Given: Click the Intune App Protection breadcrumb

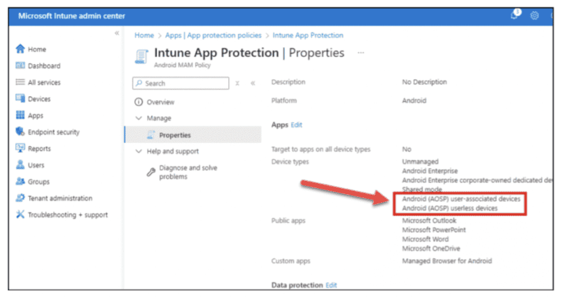Looking at the screenshot, I should (x=308, y=35).
